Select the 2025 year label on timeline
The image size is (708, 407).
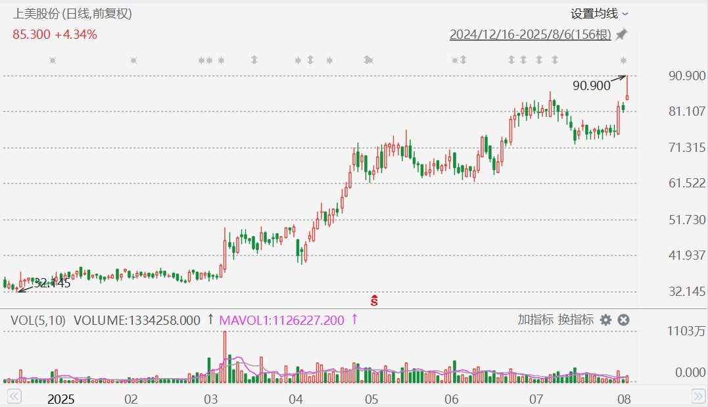pos(60,399)
